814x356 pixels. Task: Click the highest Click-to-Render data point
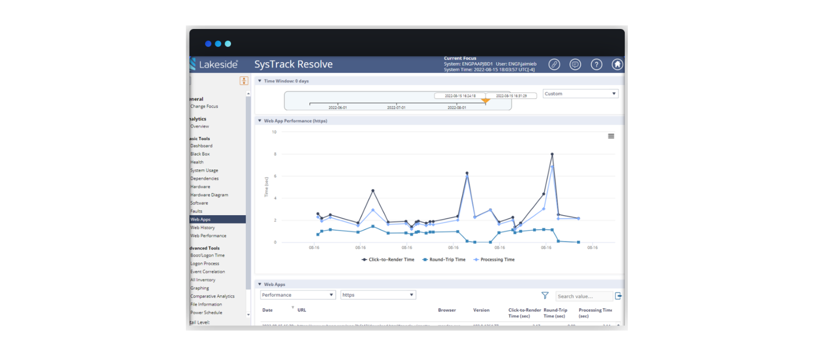pos(552,154)
